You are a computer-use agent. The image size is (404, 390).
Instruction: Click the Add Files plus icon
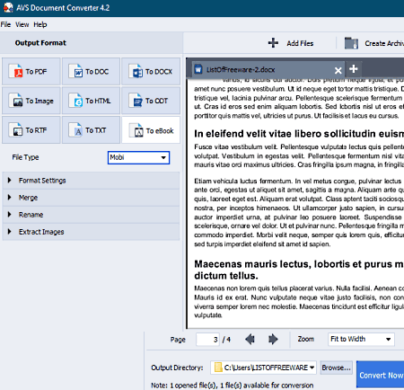point(273,43)
